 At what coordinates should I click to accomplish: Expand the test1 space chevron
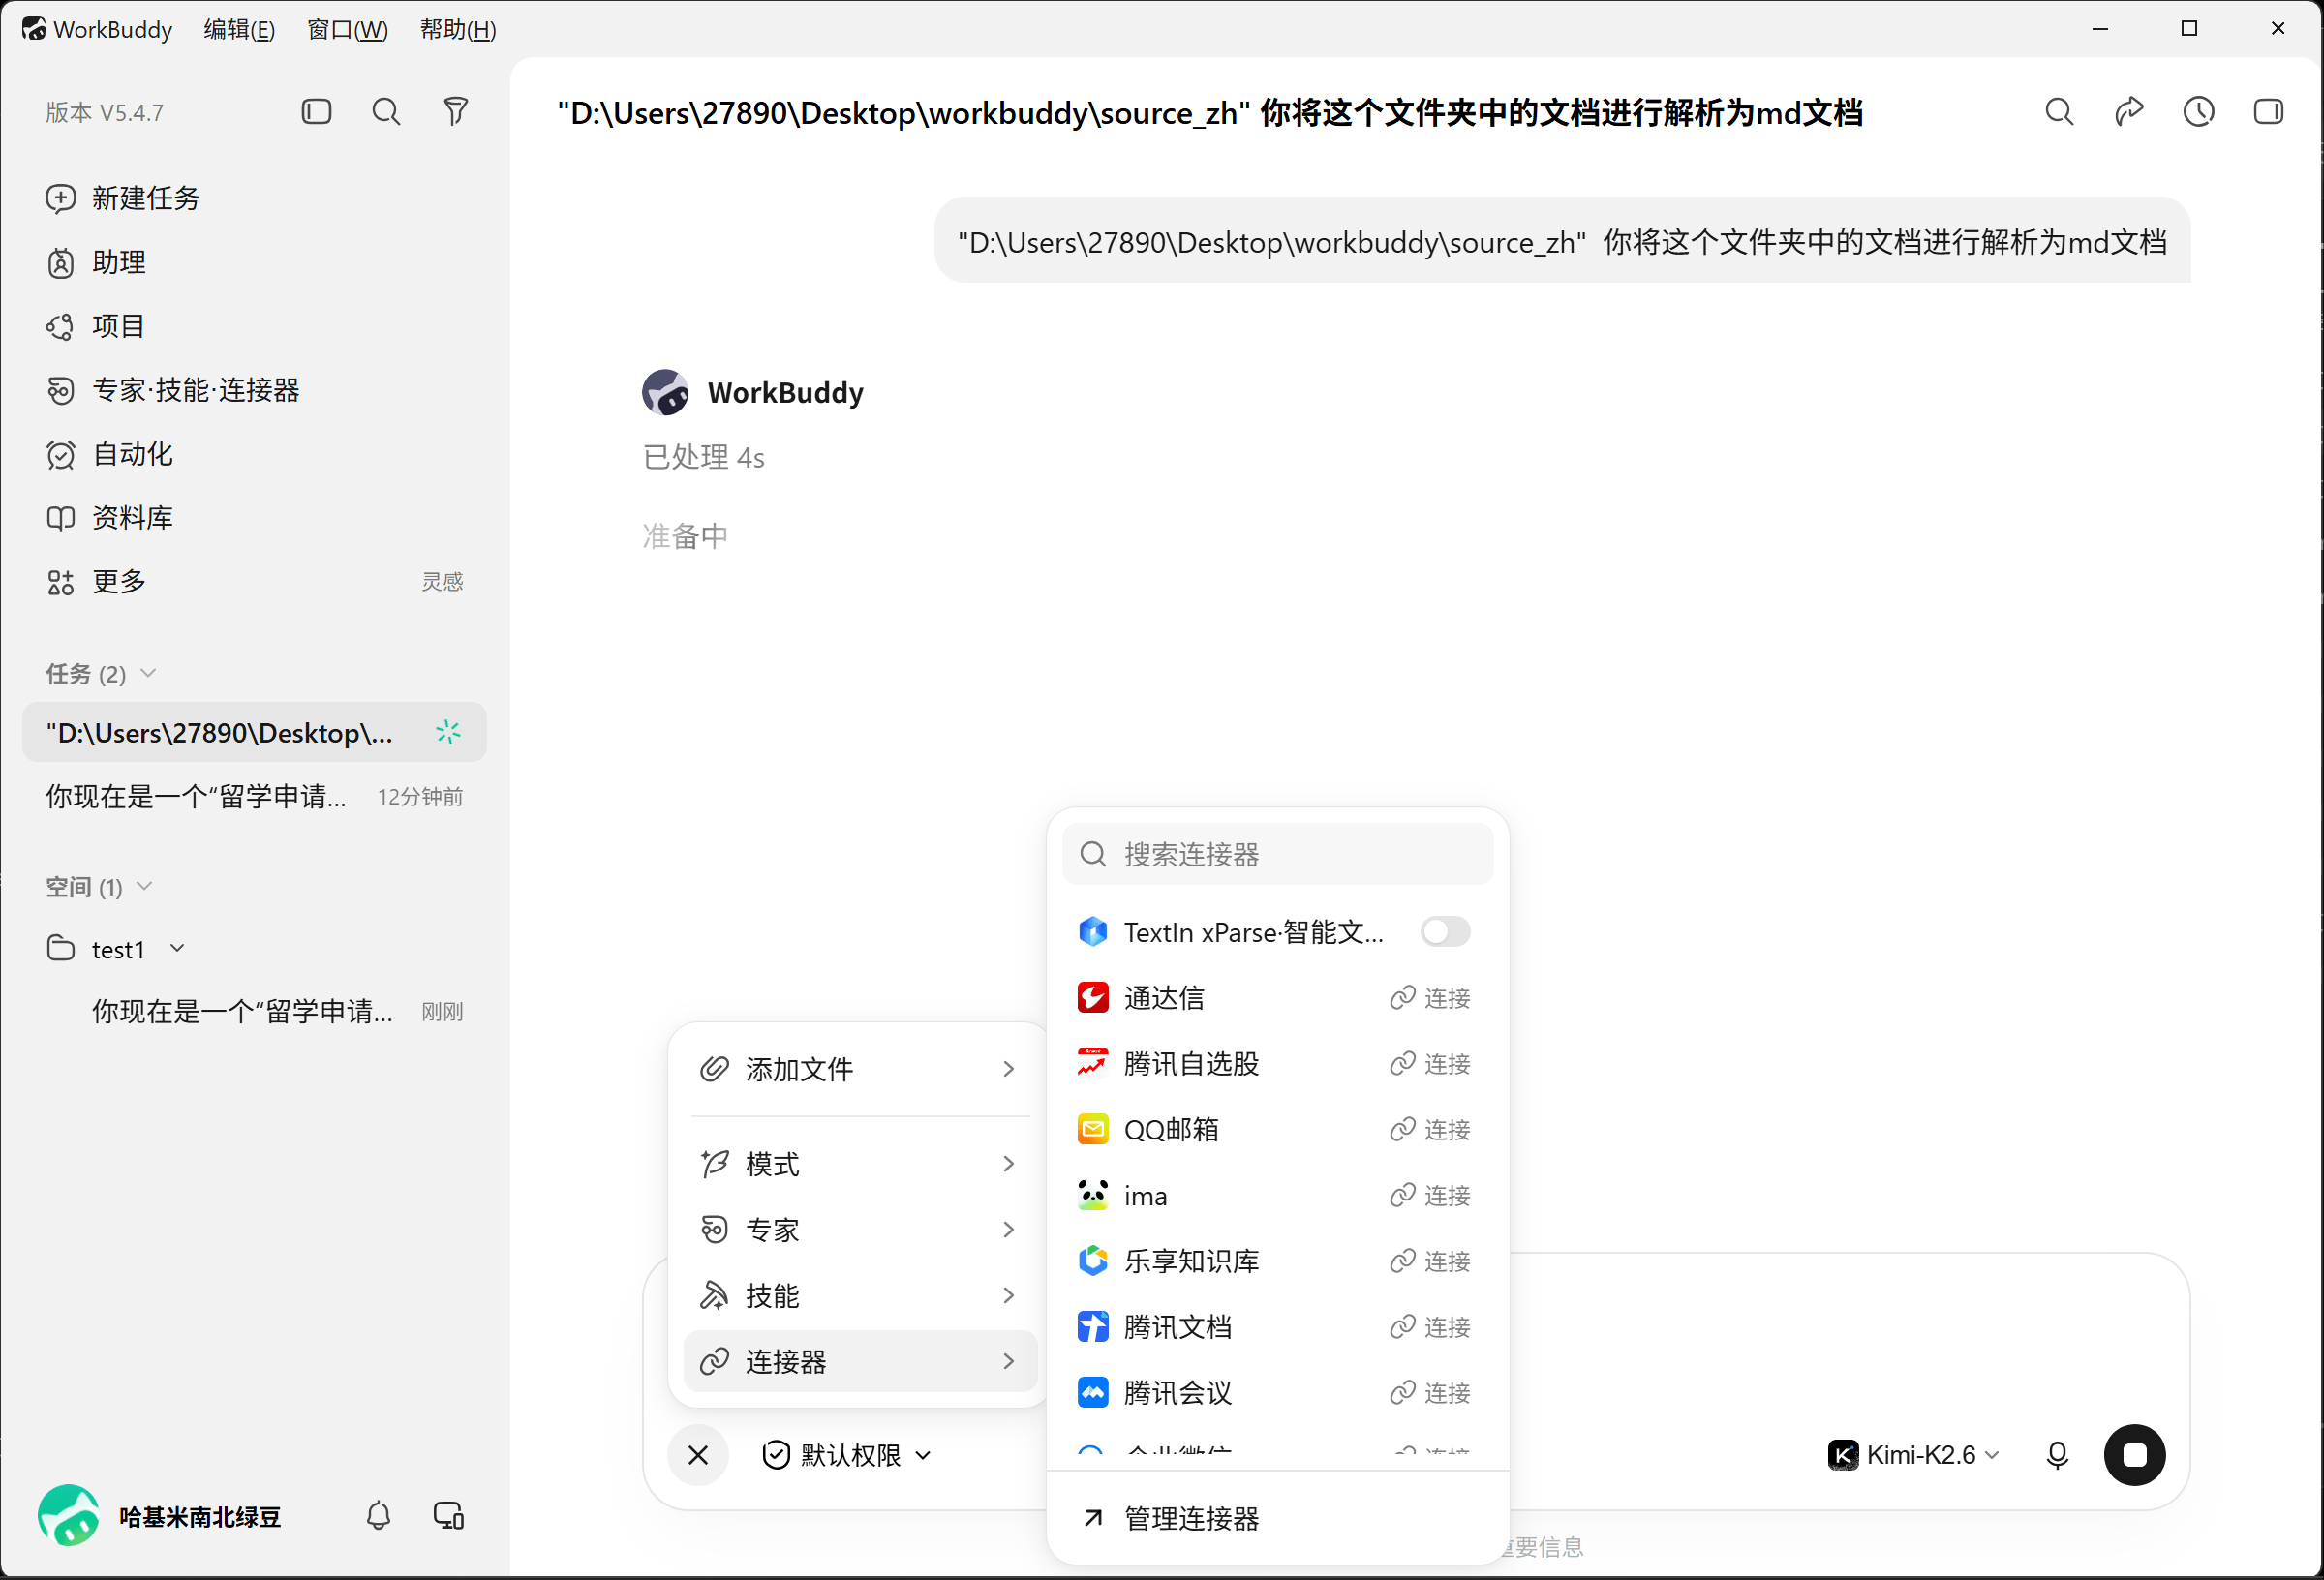point(177,948)
